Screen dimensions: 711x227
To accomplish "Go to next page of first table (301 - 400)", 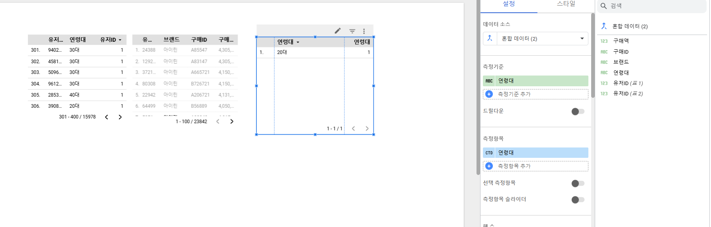I will pos(120,117).
